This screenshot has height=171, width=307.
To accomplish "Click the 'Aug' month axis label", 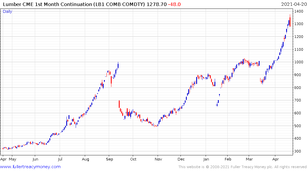I will [85, 159].
